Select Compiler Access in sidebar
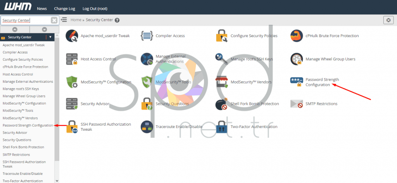Screen dimensions: 397x183 [15, 52]
